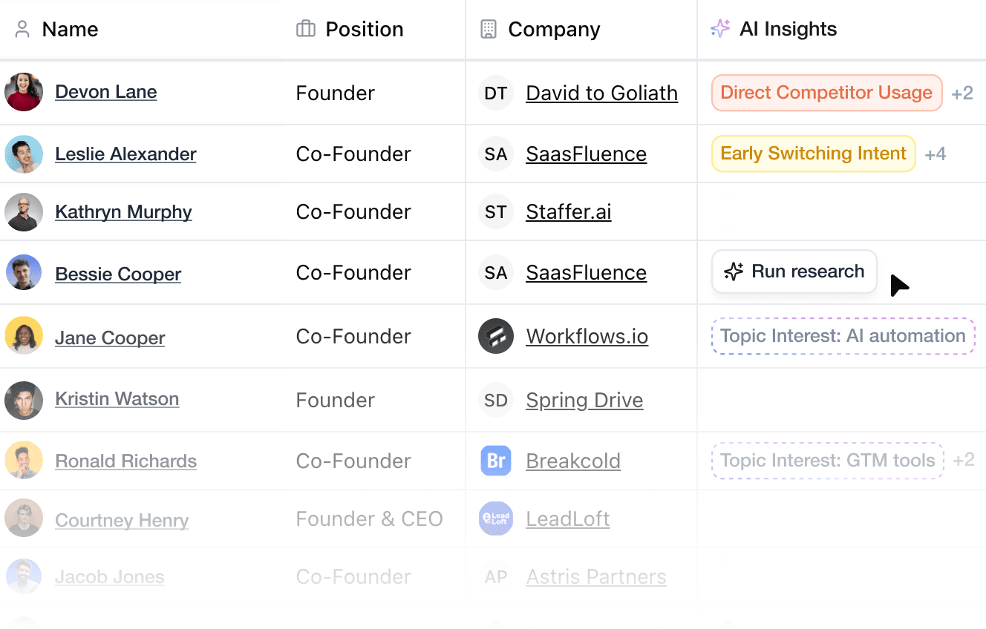
Task: Expand the +2 insights for Devon Lane
Action: coord(962,93)
